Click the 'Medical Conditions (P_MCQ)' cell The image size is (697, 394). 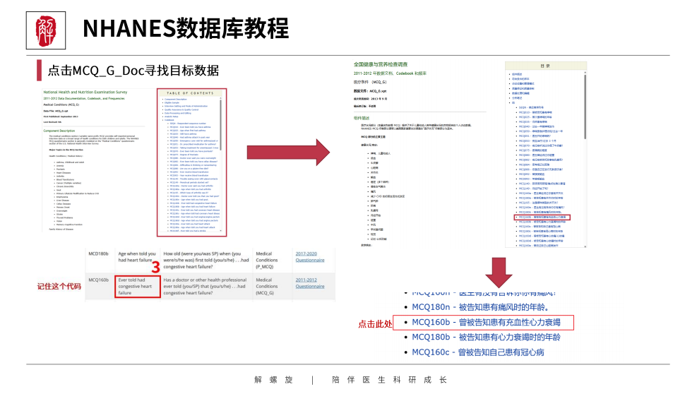click(267, 260)
